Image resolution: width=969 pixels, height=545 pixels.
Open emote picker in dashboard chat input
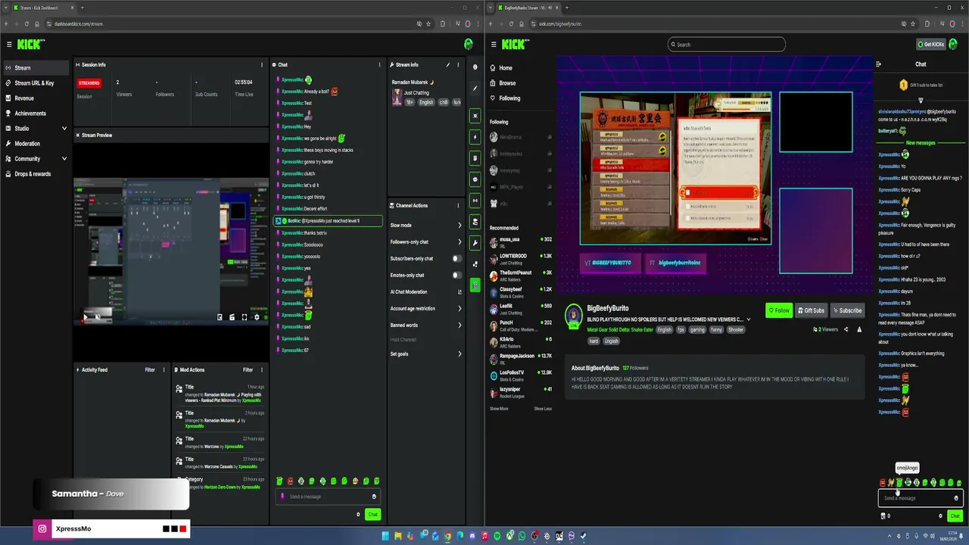pos(373,497)
